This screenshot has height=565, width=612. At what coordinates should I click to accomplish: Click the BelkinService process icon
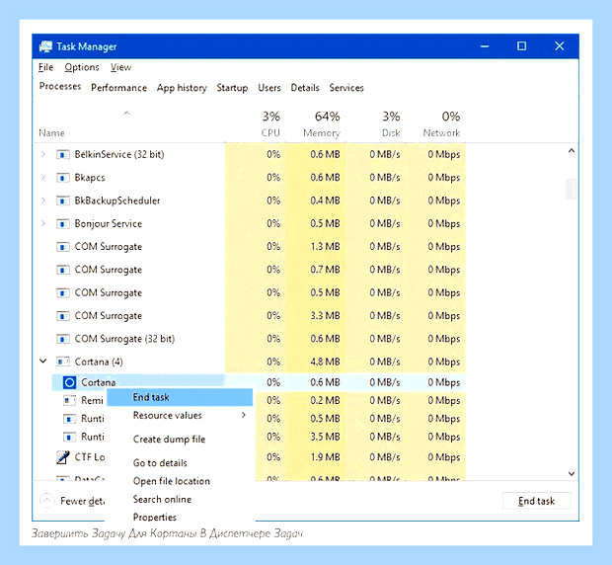pos(63,155)
